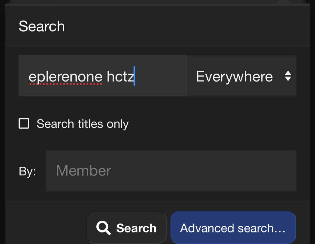Click the misspelled word "eplerenone" in search box
This screenshot has height=244, width=315.
pos(65,77)
